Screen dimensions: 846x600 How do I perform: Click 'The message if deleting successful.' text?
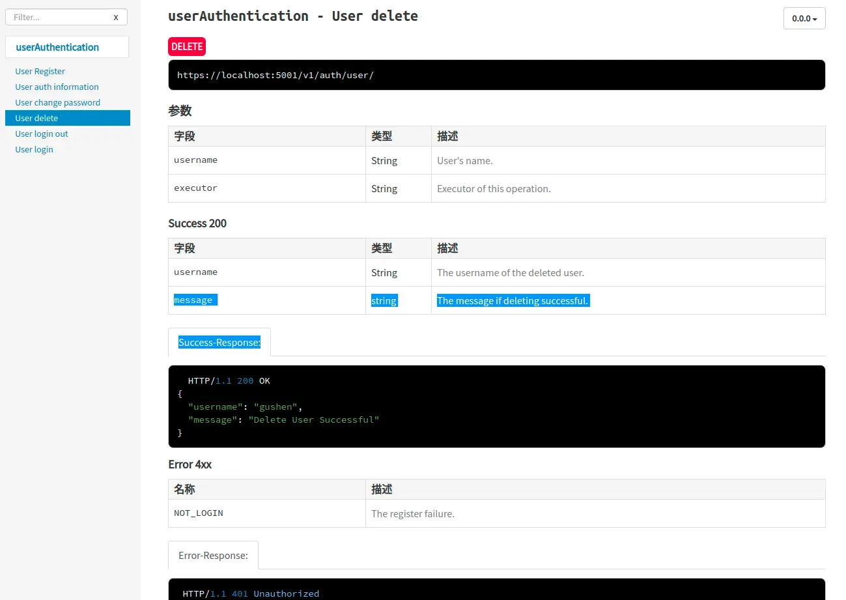(513, 300)
